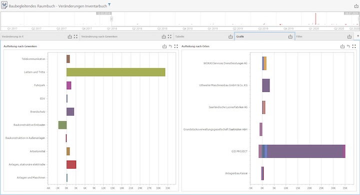Export the Veränderung nach Gewerken tab
The width and height of the screenshot is (360, 195).
[x=163, y=36]
